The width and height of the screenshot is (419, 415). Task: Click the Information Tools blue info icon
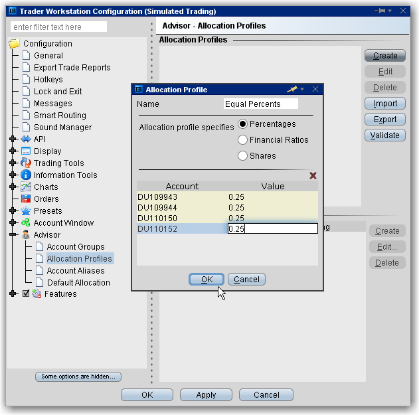(x=26, y=175)
